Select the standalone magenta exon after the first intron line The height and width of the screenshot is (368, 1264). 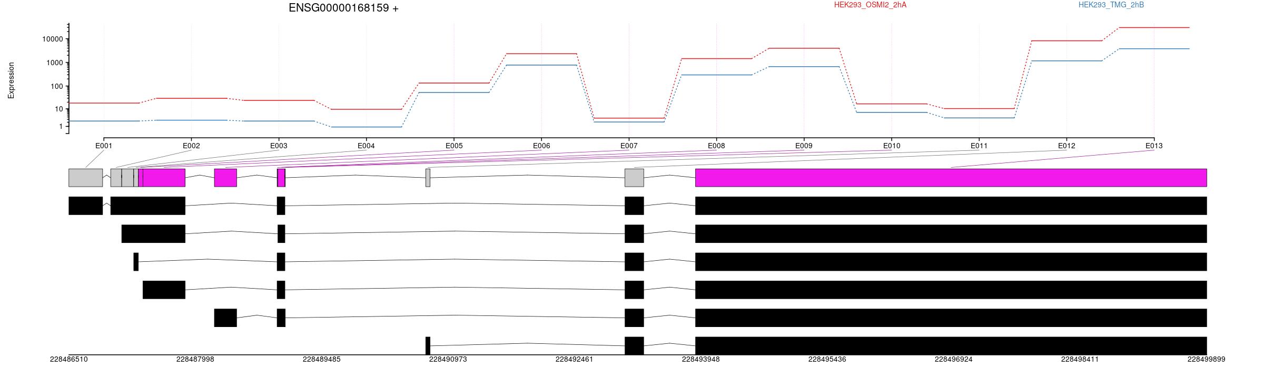click(x=225, y=178)
